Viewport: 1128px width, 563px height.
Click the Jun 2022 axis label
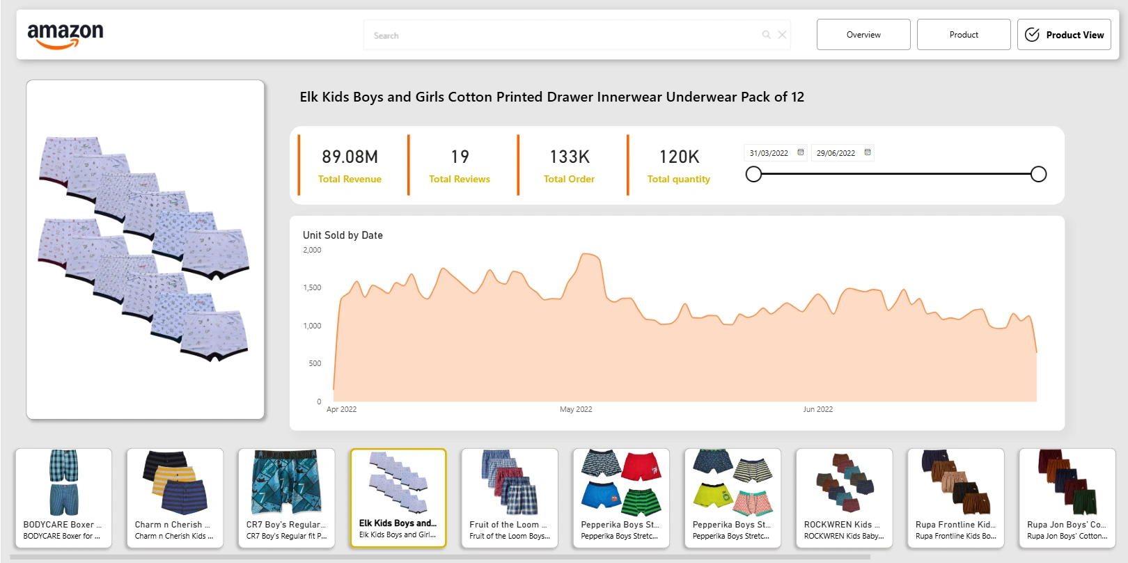click(817, 409)
